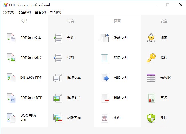Screen dimensions: 186x134
Task: Click the 提取文本 icon
Action: [58, 78]
